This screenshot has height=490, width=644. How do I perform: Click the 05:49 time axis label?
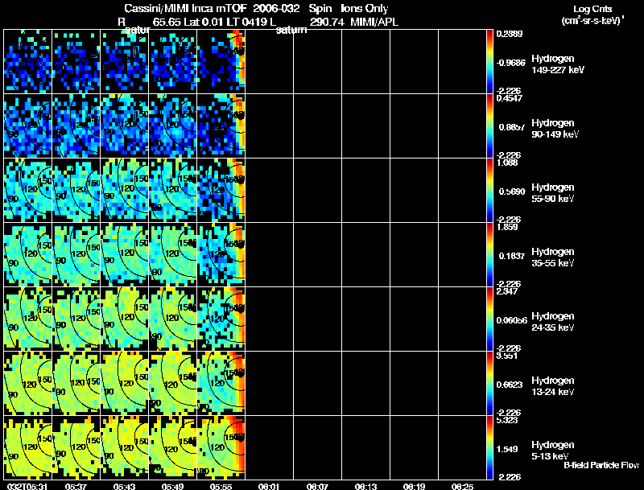(172, 486)
